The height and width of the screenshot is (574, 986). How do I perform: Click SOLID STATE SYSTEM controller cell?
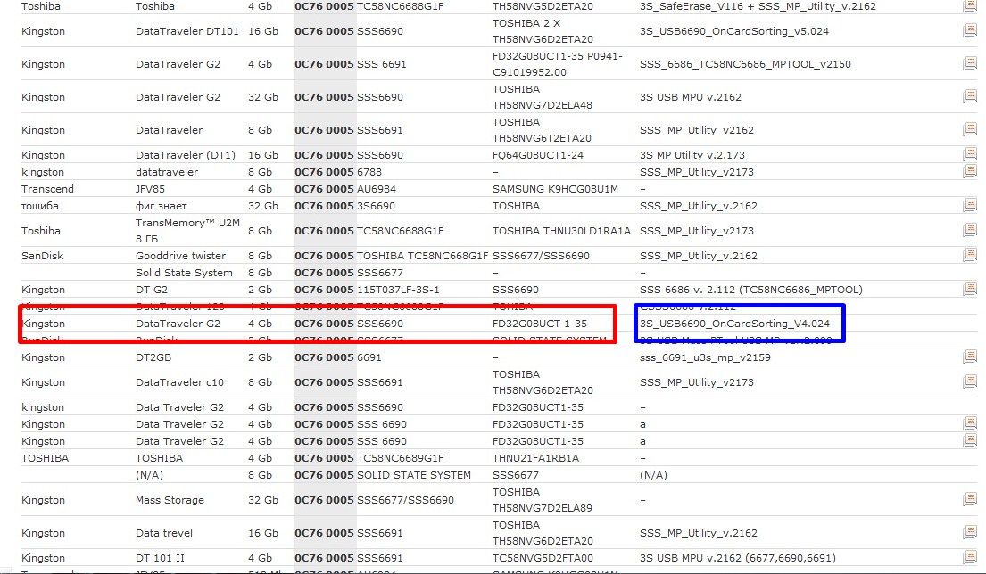(414, 475)
